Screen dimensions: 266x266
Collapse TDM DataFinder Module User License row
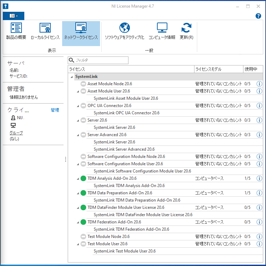point(78,208)
